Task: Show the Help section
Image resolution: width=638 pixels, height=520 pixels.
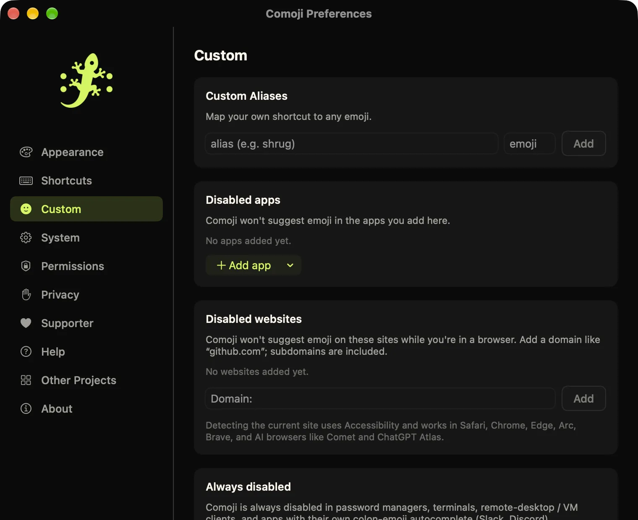Action: pyautogui.click(x=86, y=352)
